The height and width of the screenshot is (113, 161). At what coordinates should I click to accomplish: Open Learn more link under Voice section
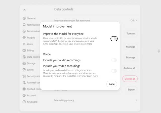click(92, 76)
